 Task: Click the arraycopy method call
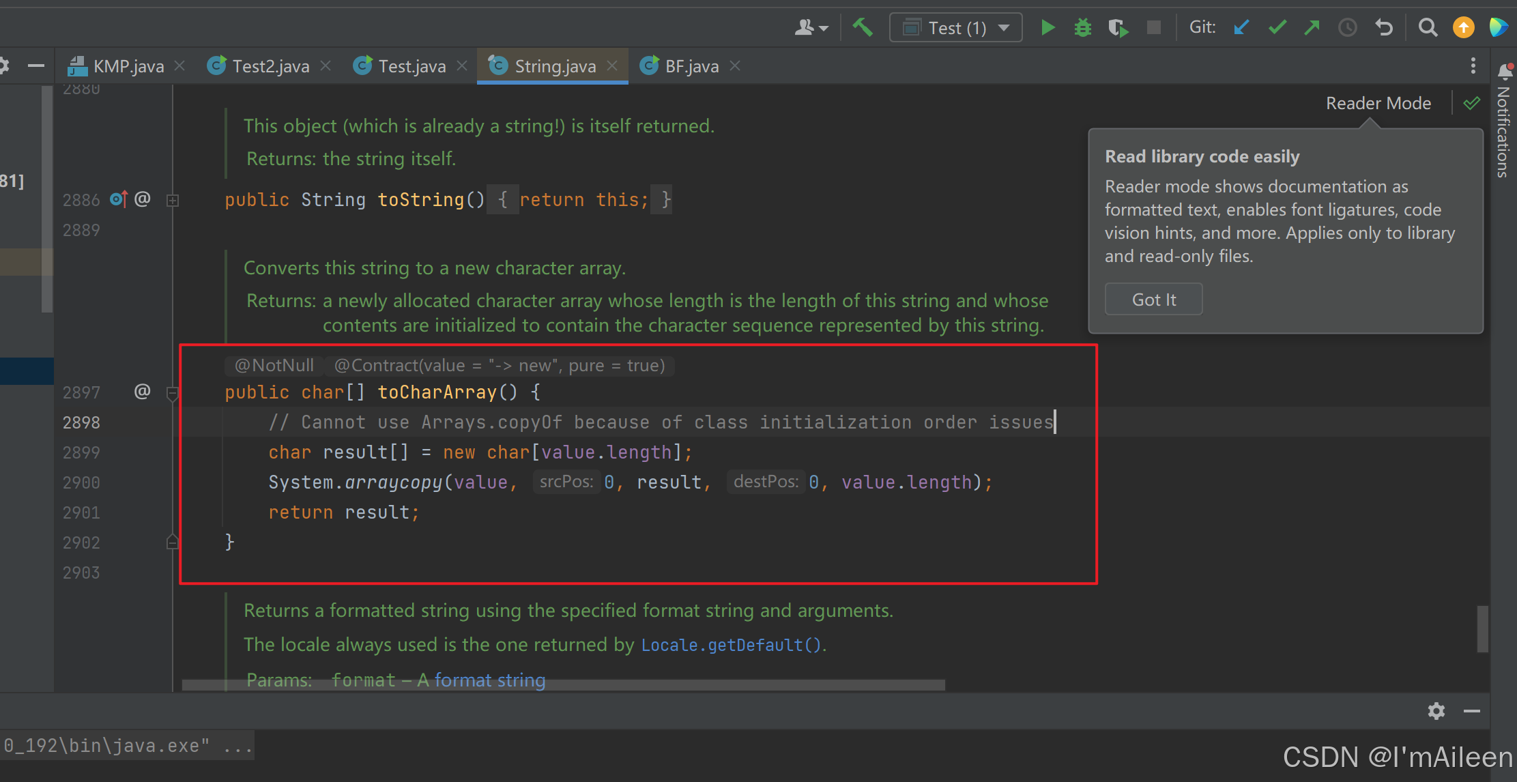click(394, 482)
